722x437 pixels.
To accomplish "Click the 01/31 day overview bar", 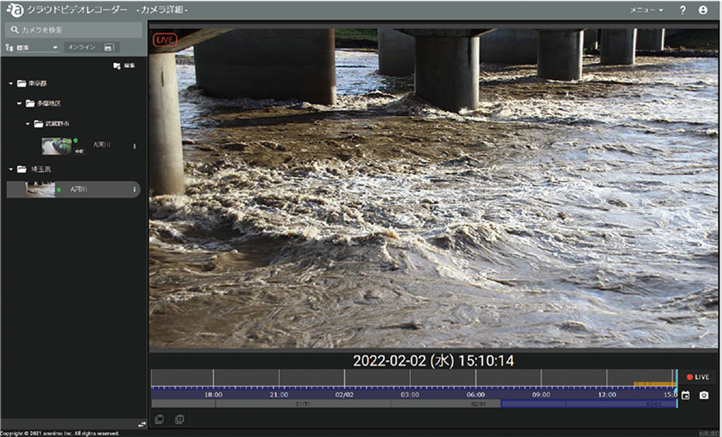I will (303, 404).
